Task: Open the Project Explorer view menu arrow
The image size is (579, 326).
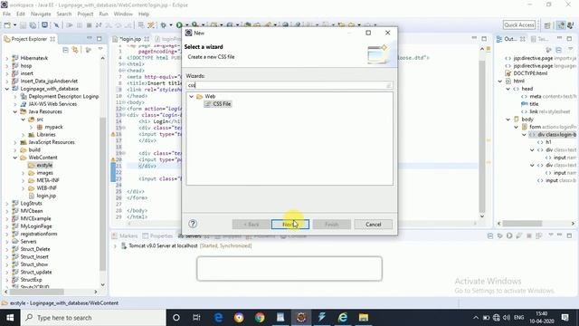Action: click(x=100, y=49)
